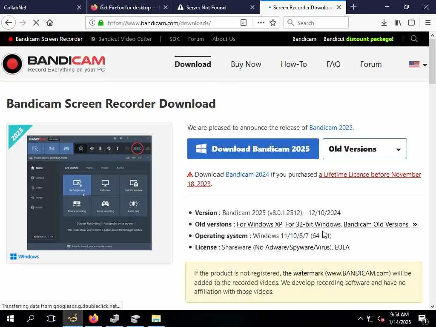Click Forum link in top black bar
This screenshot has width=436, height=327.
click(x=196, y=39)
